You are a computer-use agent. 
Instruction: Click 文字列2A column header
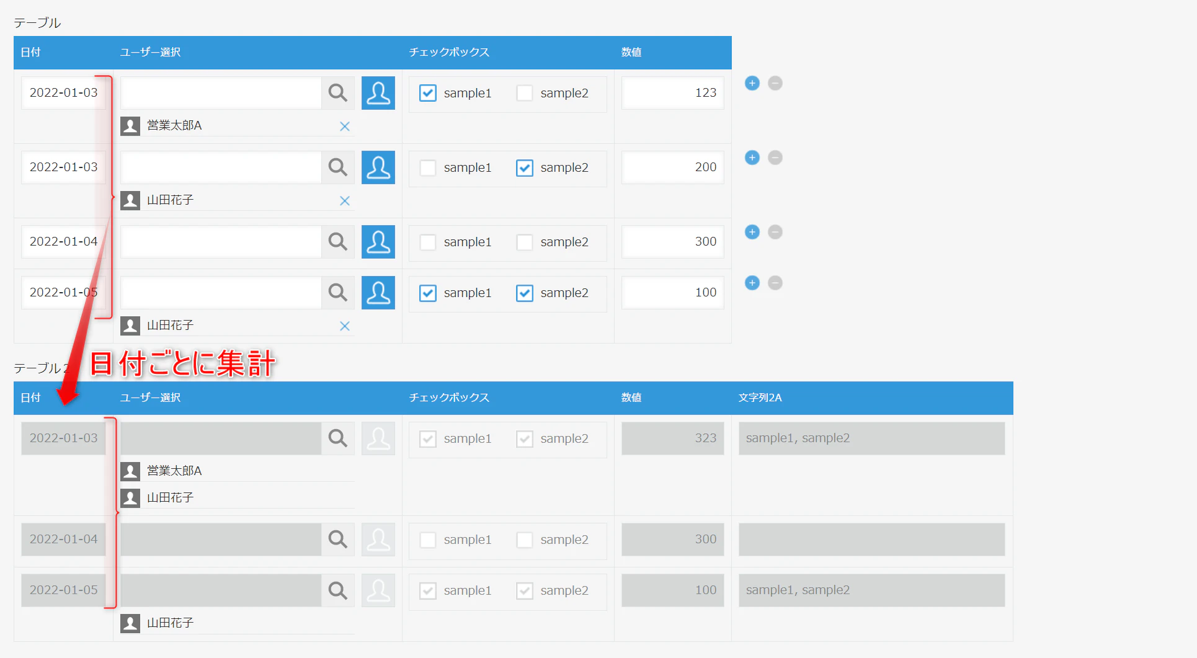(x=760, y=398)
